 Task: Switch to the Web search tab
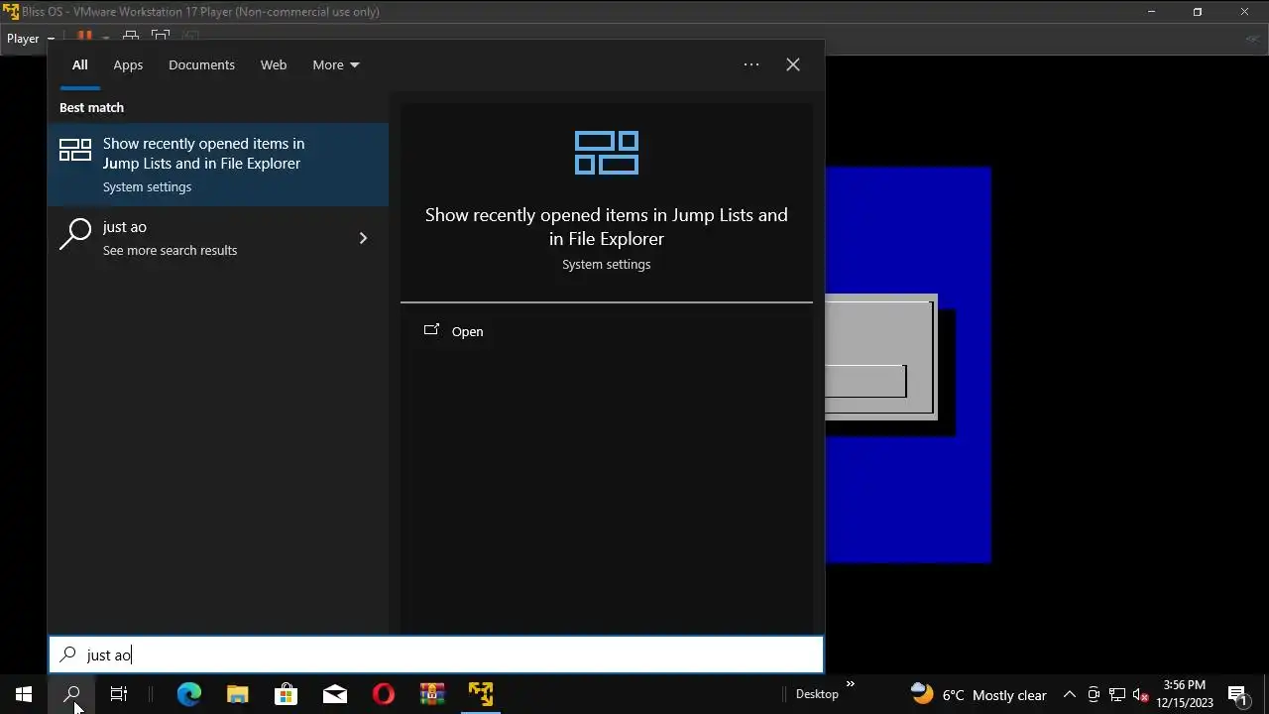[x=274, y=64]
